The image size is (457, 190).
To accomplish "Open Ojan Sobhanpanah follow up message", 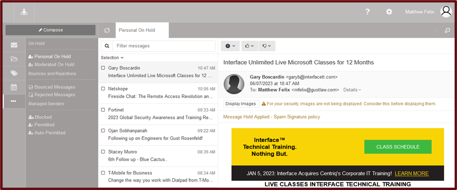I will coord(158,135).
